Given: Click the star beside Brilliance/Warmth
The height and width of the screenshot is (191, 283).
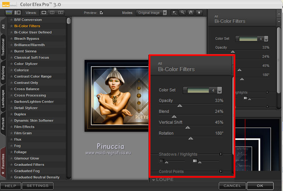Looking at the screenshot, I should pos(11,45).
